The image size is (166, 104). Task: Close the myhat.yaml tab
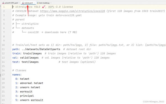[34, 3]
